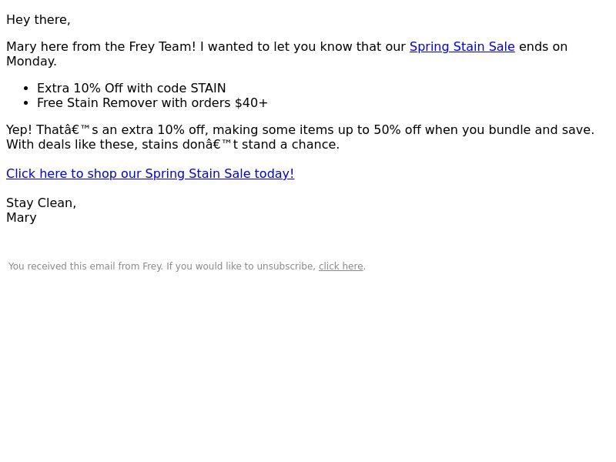Click the '50% off' text in paragraph
The height and width of the screenshot is (462, 616).
[397, 130]
